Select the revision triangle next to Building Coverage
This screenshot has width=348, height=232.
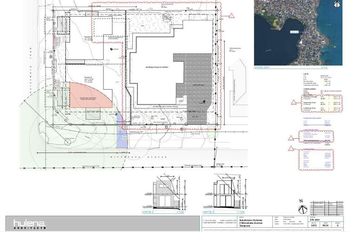[x=294, y=102]
